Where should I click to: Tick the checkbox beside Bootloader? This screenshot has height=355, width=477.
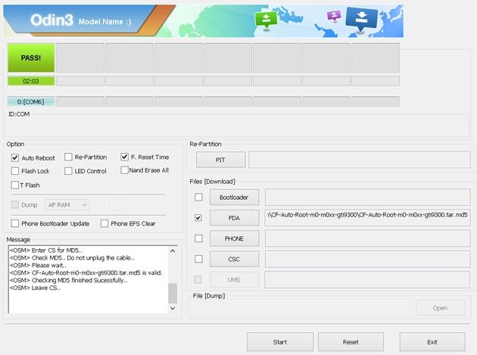[198, 197]
